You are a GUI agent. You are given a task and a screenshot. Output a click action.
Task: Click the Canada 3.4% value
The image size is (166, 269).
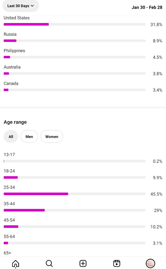[158, 90]
